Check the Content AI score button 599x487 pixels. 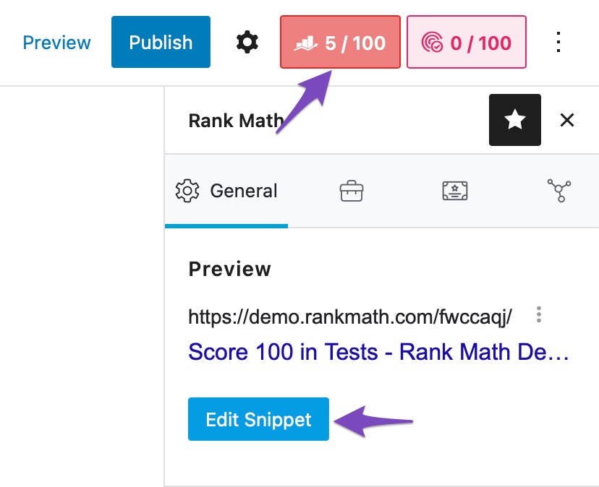click(x=466, y=42)
